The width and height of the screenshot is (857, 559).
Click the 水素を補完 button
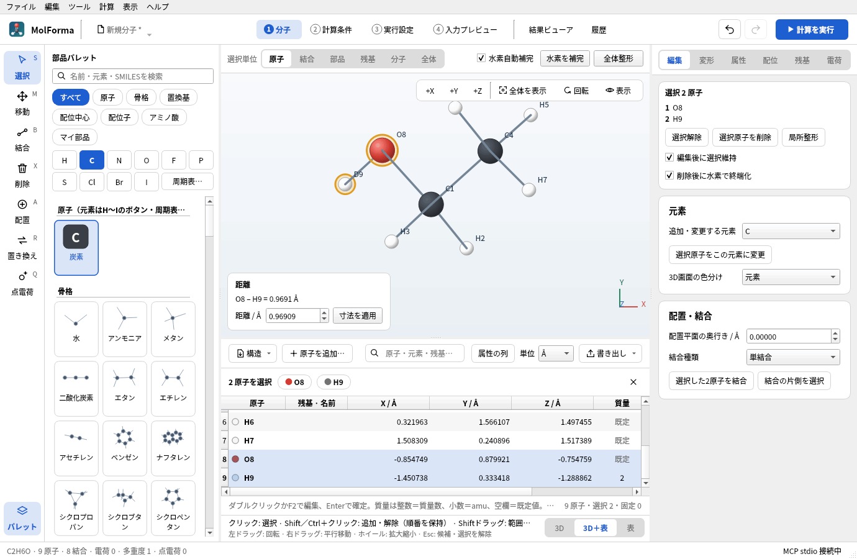click(565, 58)
